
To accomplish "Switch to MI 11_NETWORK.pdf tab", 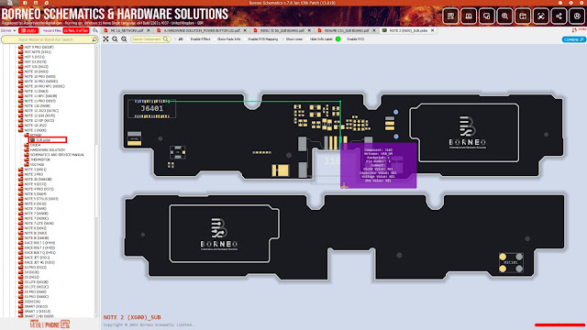I will tap(127, 30).
